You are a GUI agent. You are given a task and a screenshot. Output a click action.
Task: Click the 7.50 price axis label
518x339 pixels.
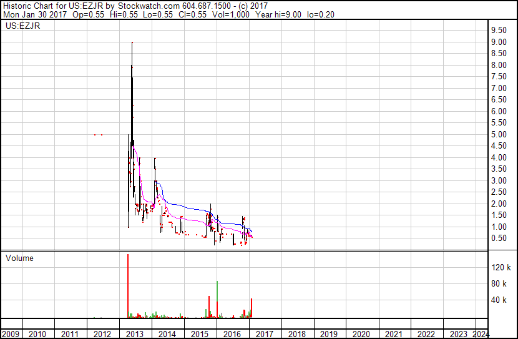coord(499,77)
